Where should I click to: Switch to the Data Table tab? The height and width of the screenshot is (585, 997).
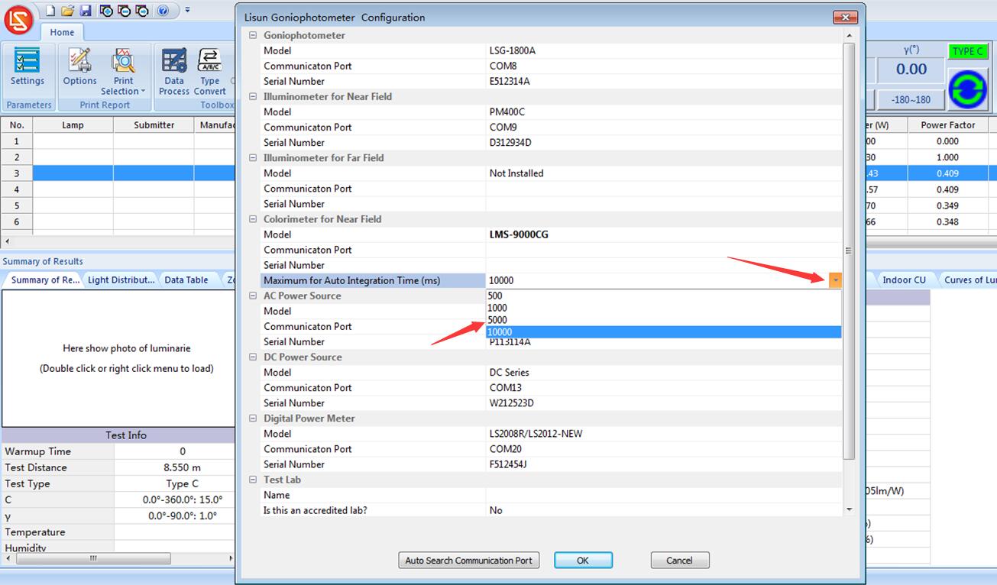pyautogui.click(x=186, y=280)
